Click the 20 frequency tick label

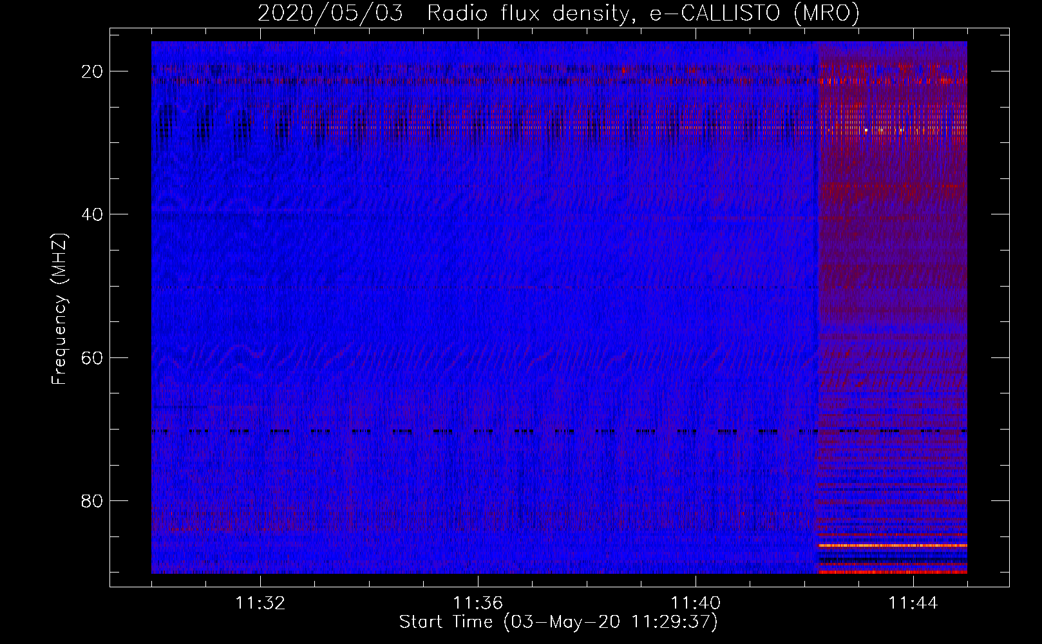(93, 71)
